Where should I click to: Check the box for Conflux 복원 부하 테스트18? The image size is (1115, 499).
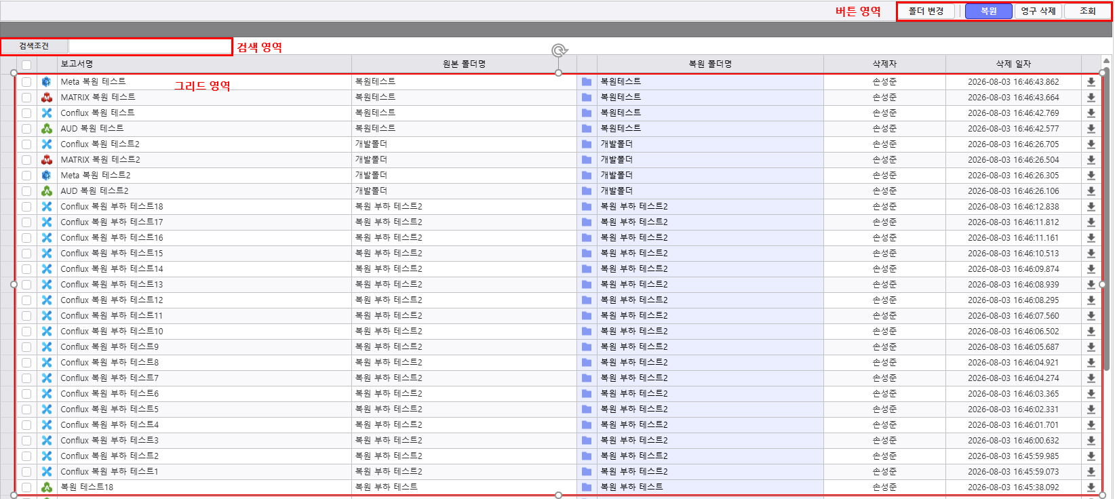tap(26, 206)
